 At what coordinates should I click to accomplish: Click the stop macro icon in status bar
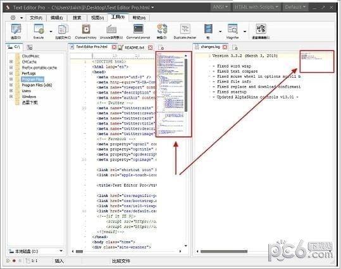(20, 261)
